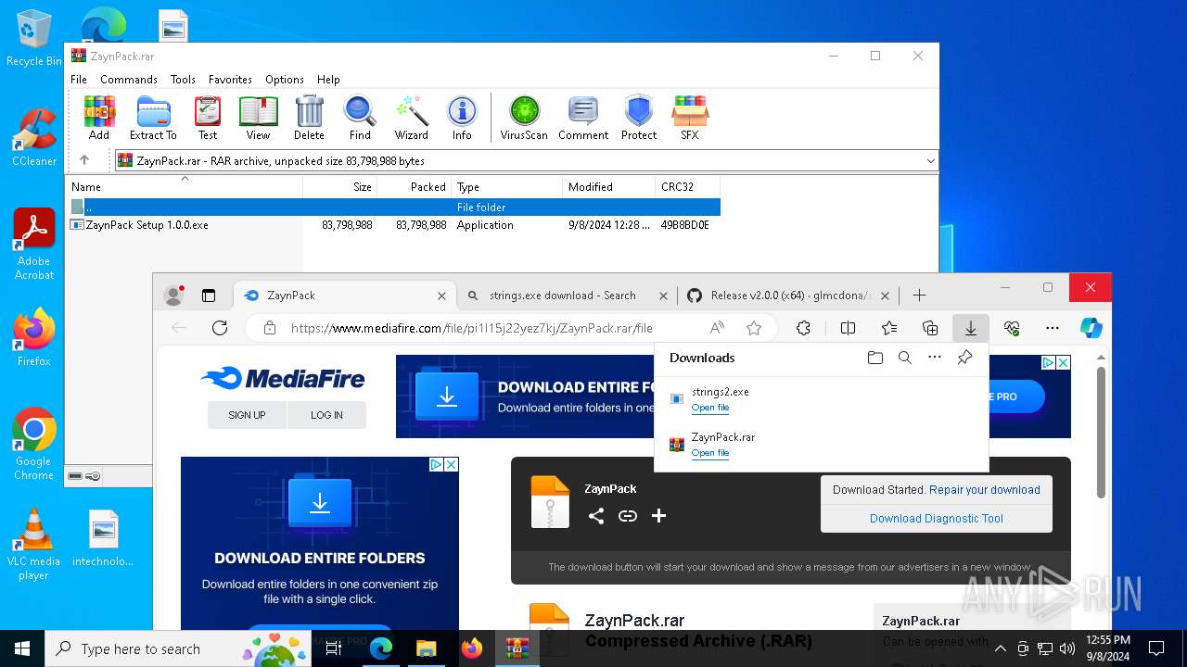
Task: Convert archive with SFX tool
Action: [690, 118]
